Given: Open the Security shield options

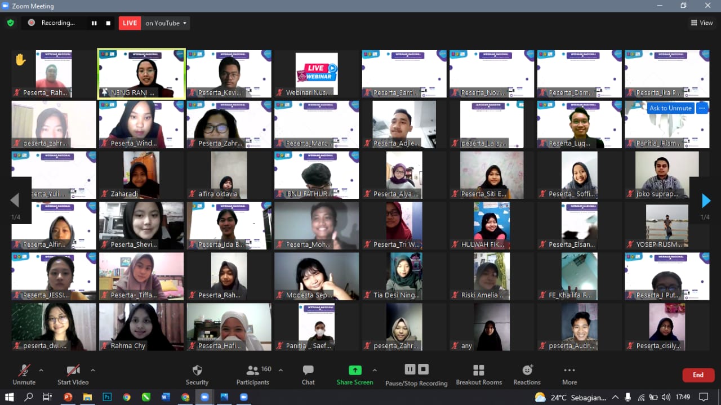Looking at the screenshot, I should tap(197, 374).
